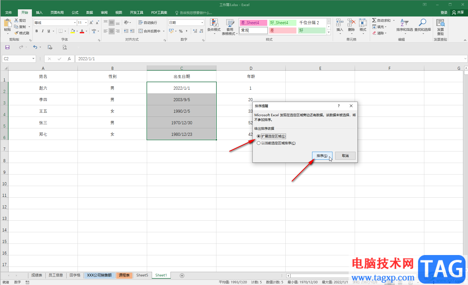Viewport: 468px width, 285px height.
Task: Click the Decrease Decimal icon
Action: tap(201, 31)
